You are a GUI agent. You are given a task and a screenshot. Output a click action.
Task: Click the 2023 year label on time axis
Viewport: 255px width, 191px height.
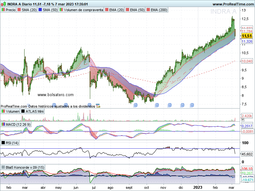pyautogui.click(x=198, y=187)
